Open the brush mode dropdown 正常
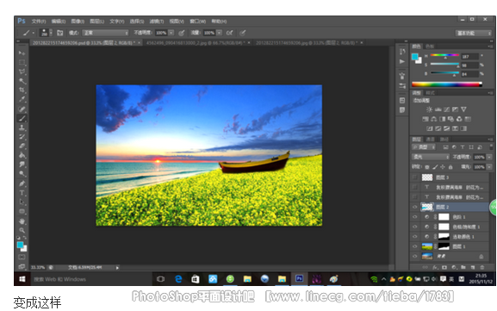This screenshot has height=311, width=497. click(105, 33)
